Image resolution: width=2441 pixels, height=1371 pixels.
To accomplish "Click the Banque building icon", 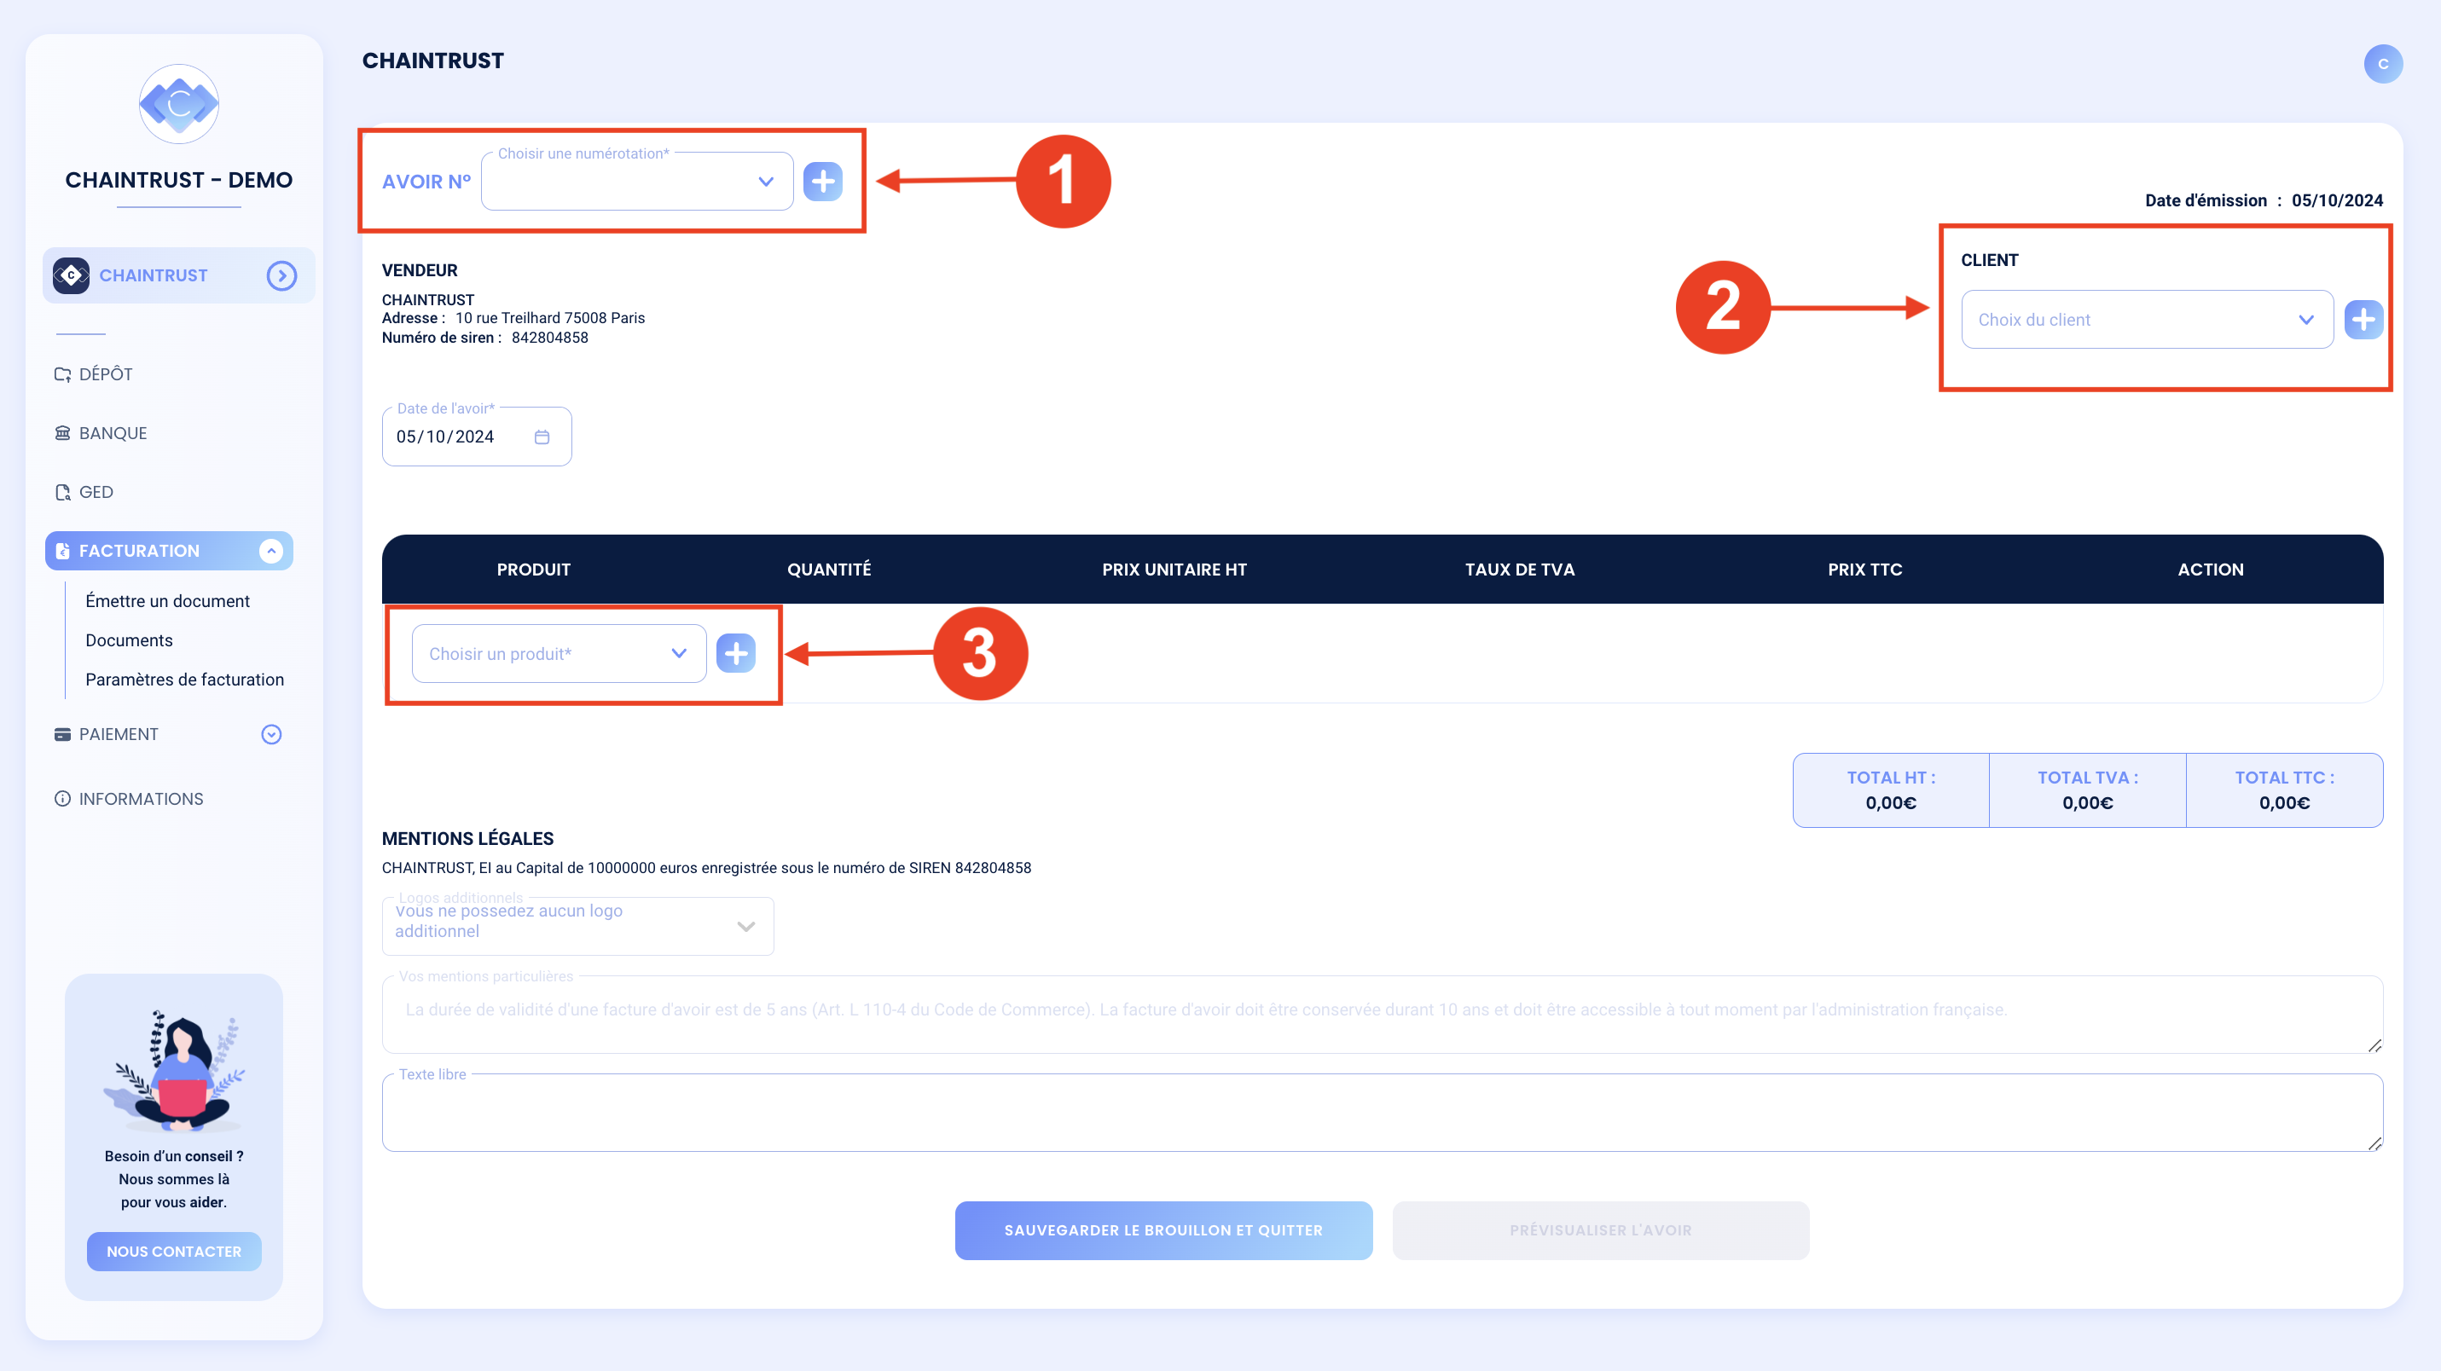I will point(62,433).
